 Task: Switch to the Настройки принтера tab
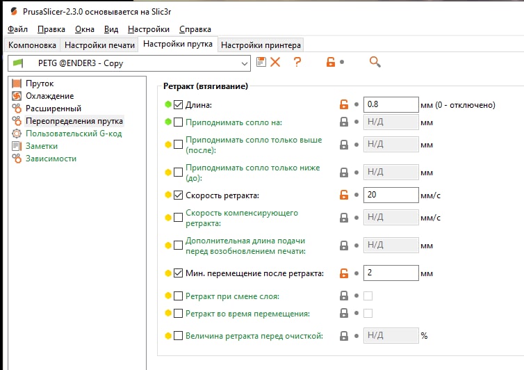tap(261, 45)
